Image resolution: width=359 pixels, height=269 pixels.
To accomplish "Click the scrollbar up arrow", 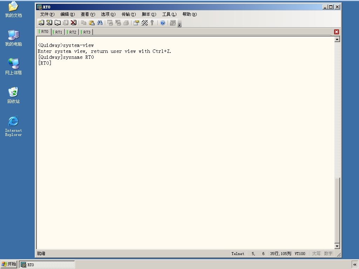I will tap(337, 39).
